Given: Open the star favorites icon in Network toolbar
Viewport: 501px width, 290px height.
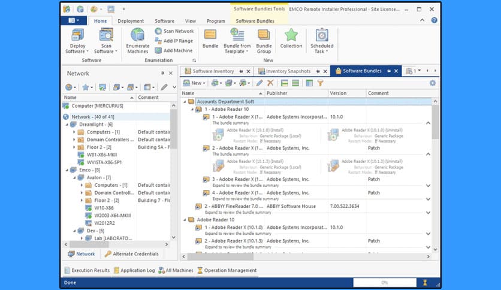Looking at the screenshot, I should point(87,87).
